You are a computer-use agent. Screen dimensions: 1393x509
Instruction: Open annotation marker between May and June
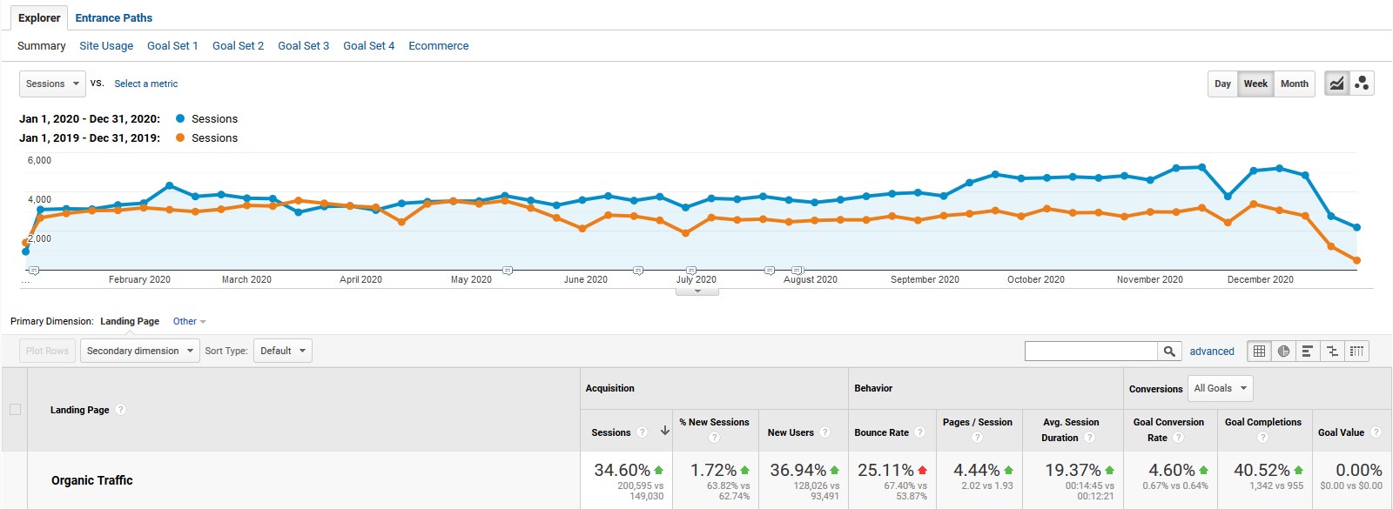508,271
